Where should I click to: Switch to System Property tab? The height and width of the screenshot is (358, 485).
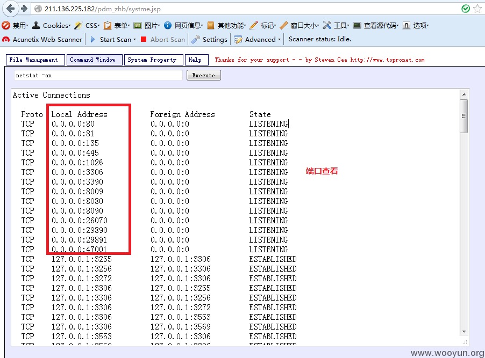pyautogui.click(x=153, y=60)
